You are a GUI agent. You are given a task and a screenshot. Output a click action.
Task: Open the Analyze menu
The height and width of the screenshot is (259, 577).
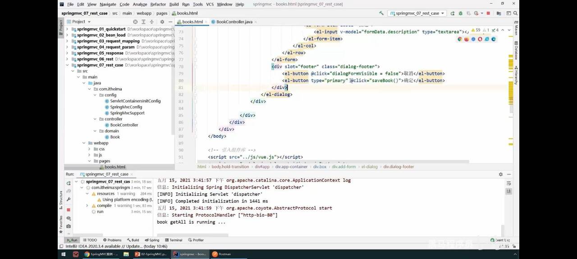(140, 4)
